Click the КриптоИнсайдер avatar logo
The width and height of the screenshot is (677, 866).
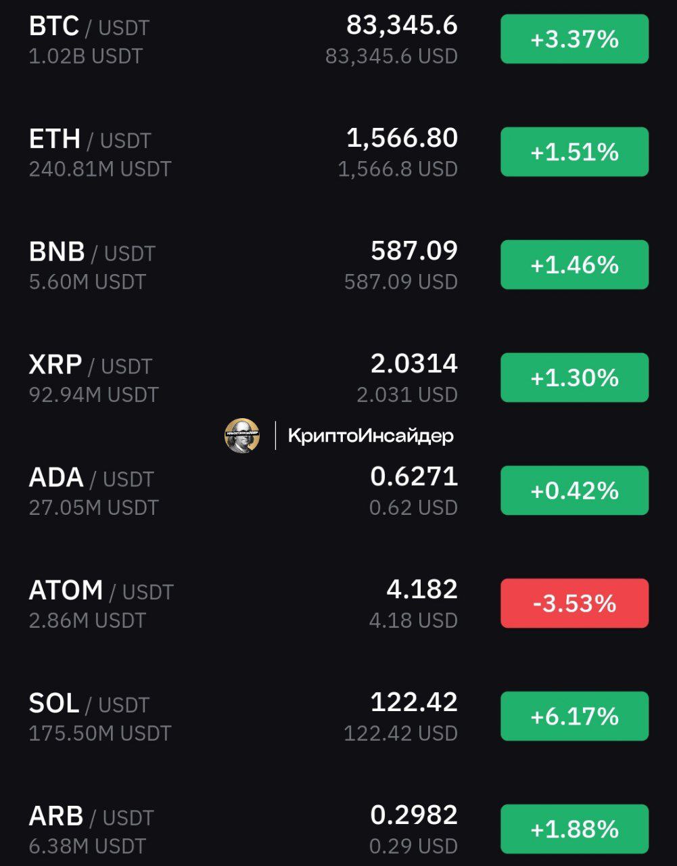click(242, 435)
